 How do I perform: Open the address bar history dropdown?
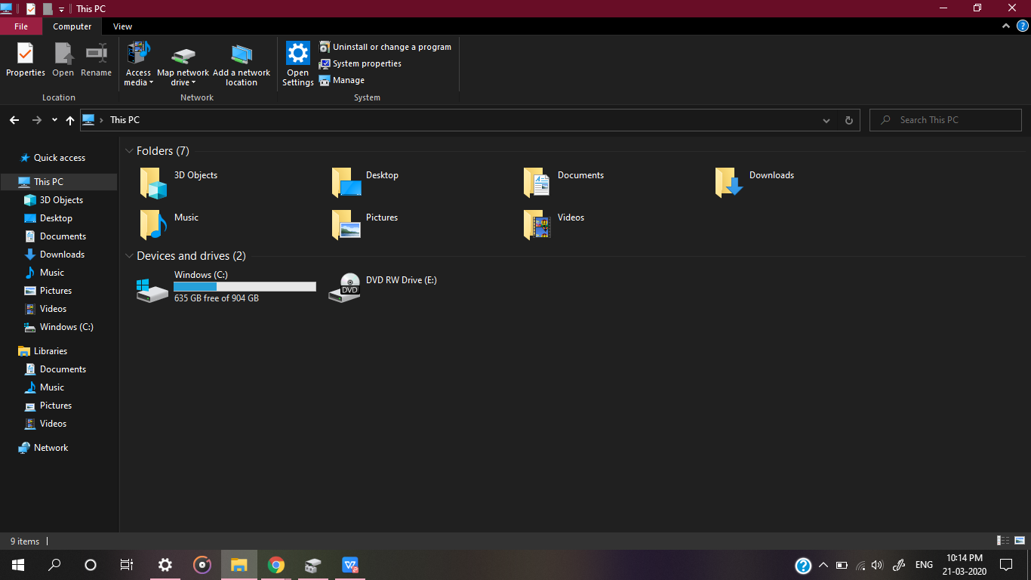pyautogui.click(x=826, y=120)
